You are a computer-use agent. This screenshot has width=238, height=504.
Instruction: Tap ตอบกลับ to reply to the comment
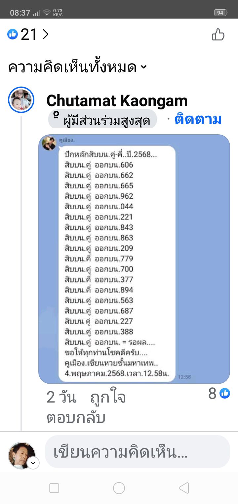tap(76, 418)
